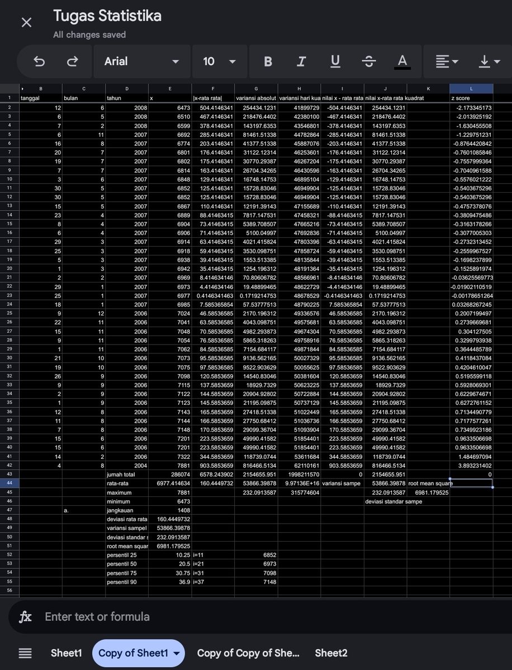Toggle underline formatting
This screenshot has height=670, width=512.
click(x=335, y=61)
